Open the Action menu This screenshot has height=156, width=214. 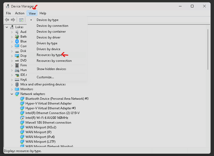click(x=20, y=13)
